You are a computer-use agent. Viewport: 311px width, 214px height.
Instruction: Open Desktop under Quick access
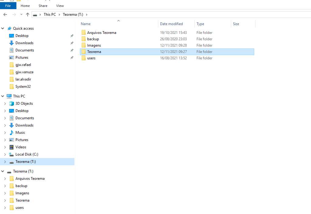pos(22,36)
